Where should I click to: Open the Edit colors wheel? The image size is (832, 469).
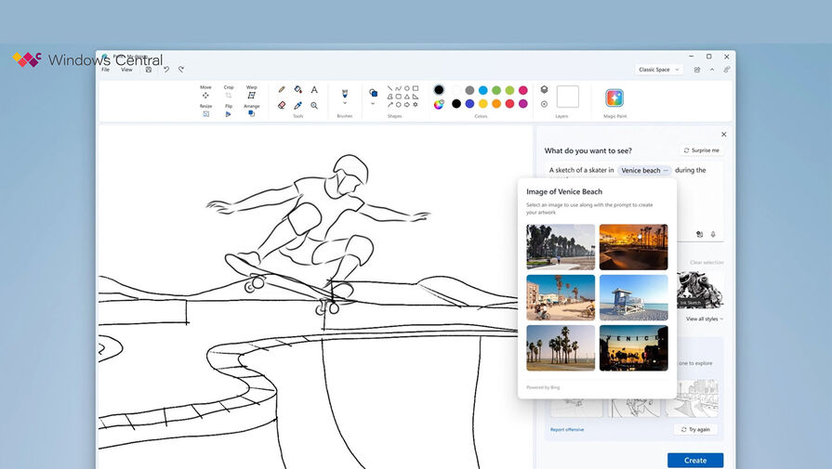pos(439,104)
